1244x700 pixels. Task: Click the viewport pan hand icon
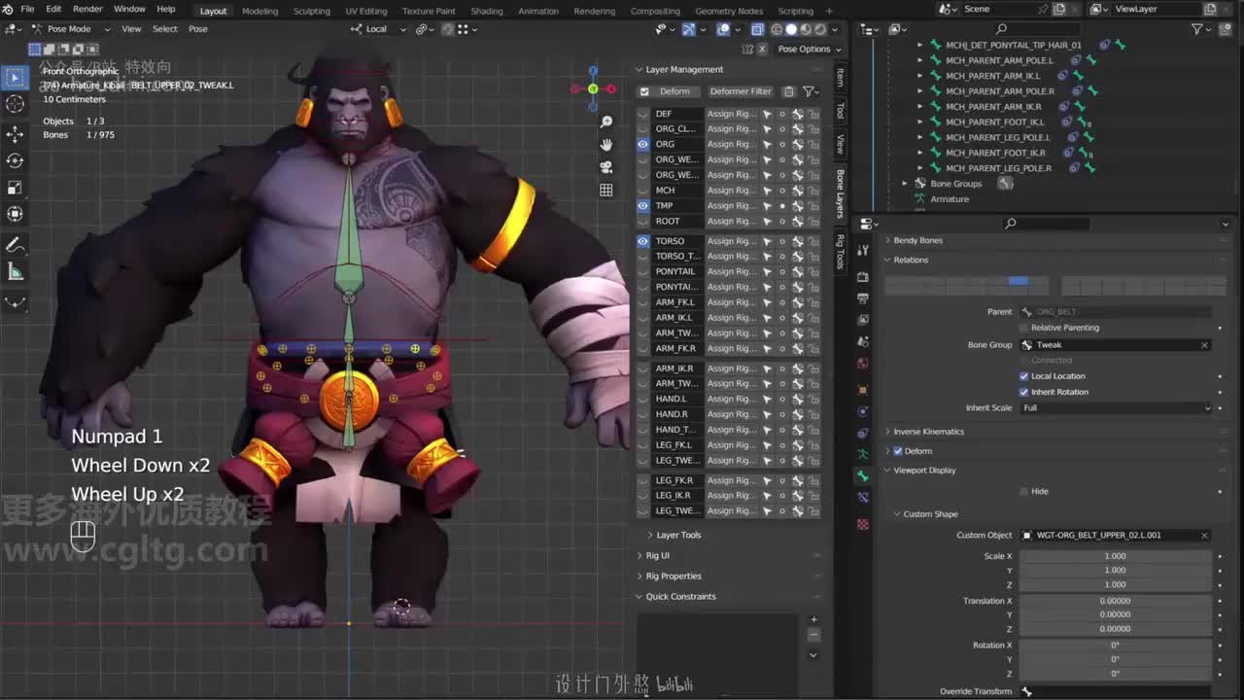[606, 144]
